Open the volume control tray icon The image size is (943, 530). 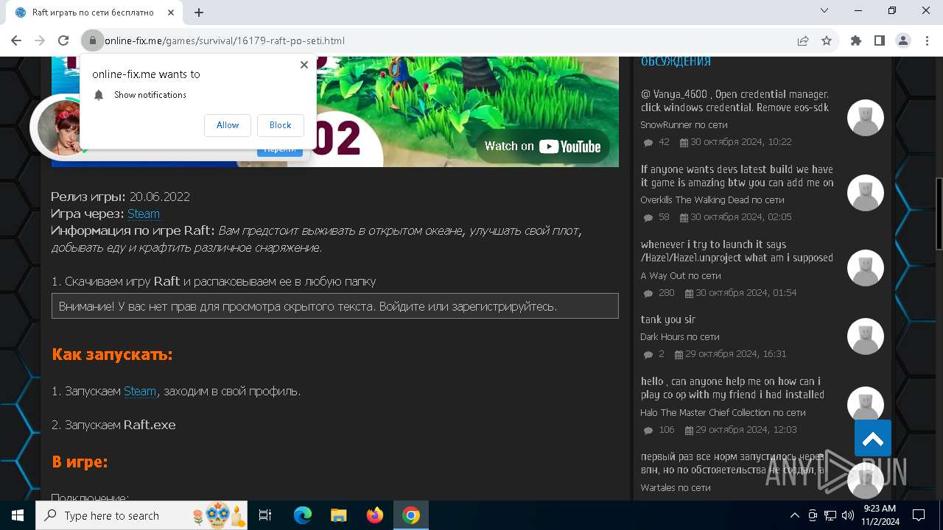(x=848, y=515)
